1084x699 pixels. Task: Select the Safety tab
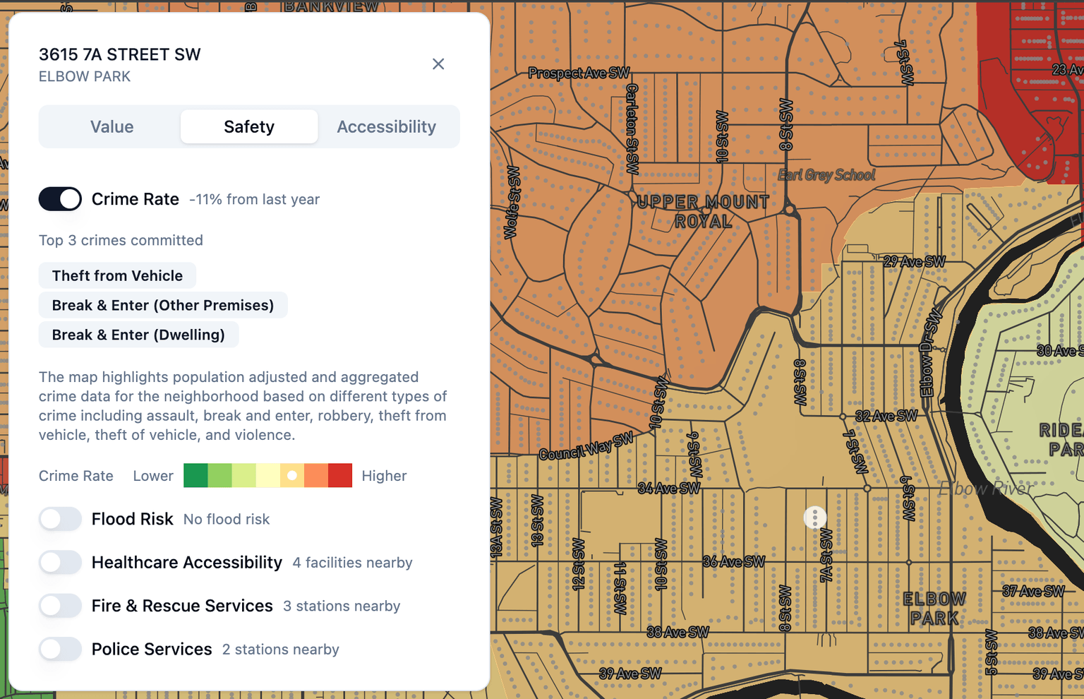249,126
